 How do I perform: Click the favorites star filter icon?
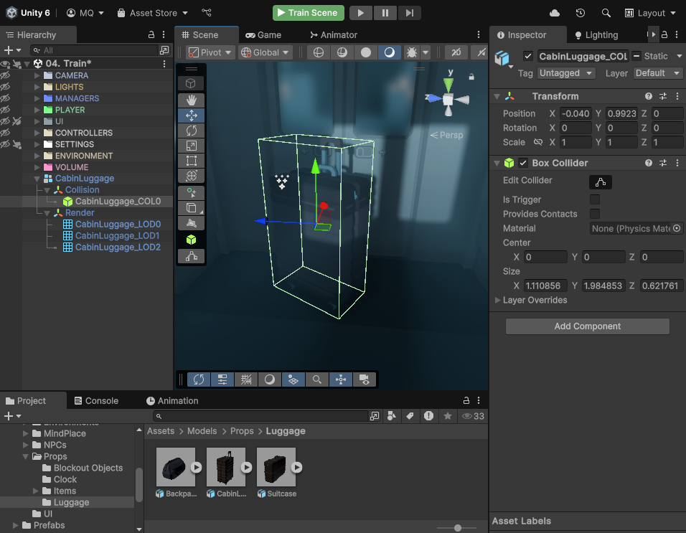tap(448, 416)
